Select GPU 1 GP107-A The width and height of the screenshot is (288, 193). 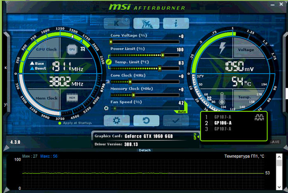(218, 117)
